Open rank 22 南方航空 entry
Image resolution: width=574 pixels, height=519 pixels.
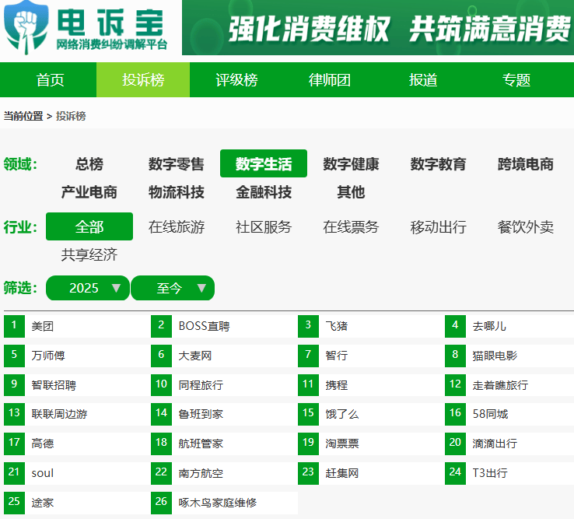(225, 473)
